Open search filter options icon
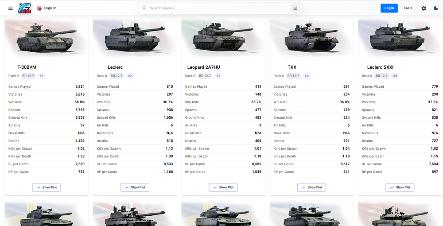Screen dimensions: 443x226 [x=295, y=8]
